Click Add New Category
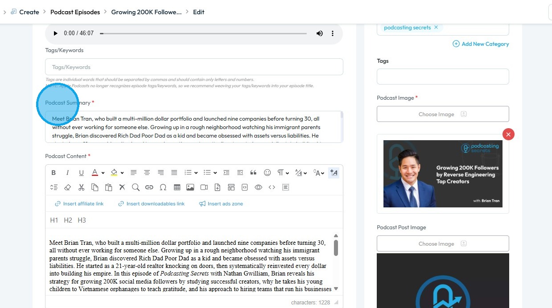 click(x=481, y=44)
